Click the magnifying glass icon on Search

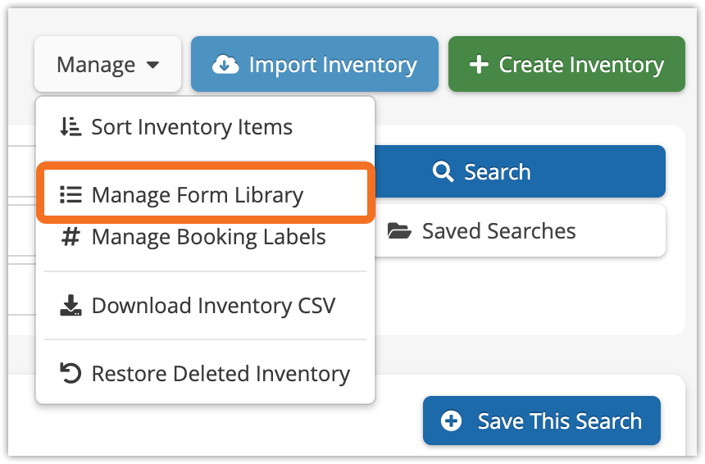click(443, 172)
